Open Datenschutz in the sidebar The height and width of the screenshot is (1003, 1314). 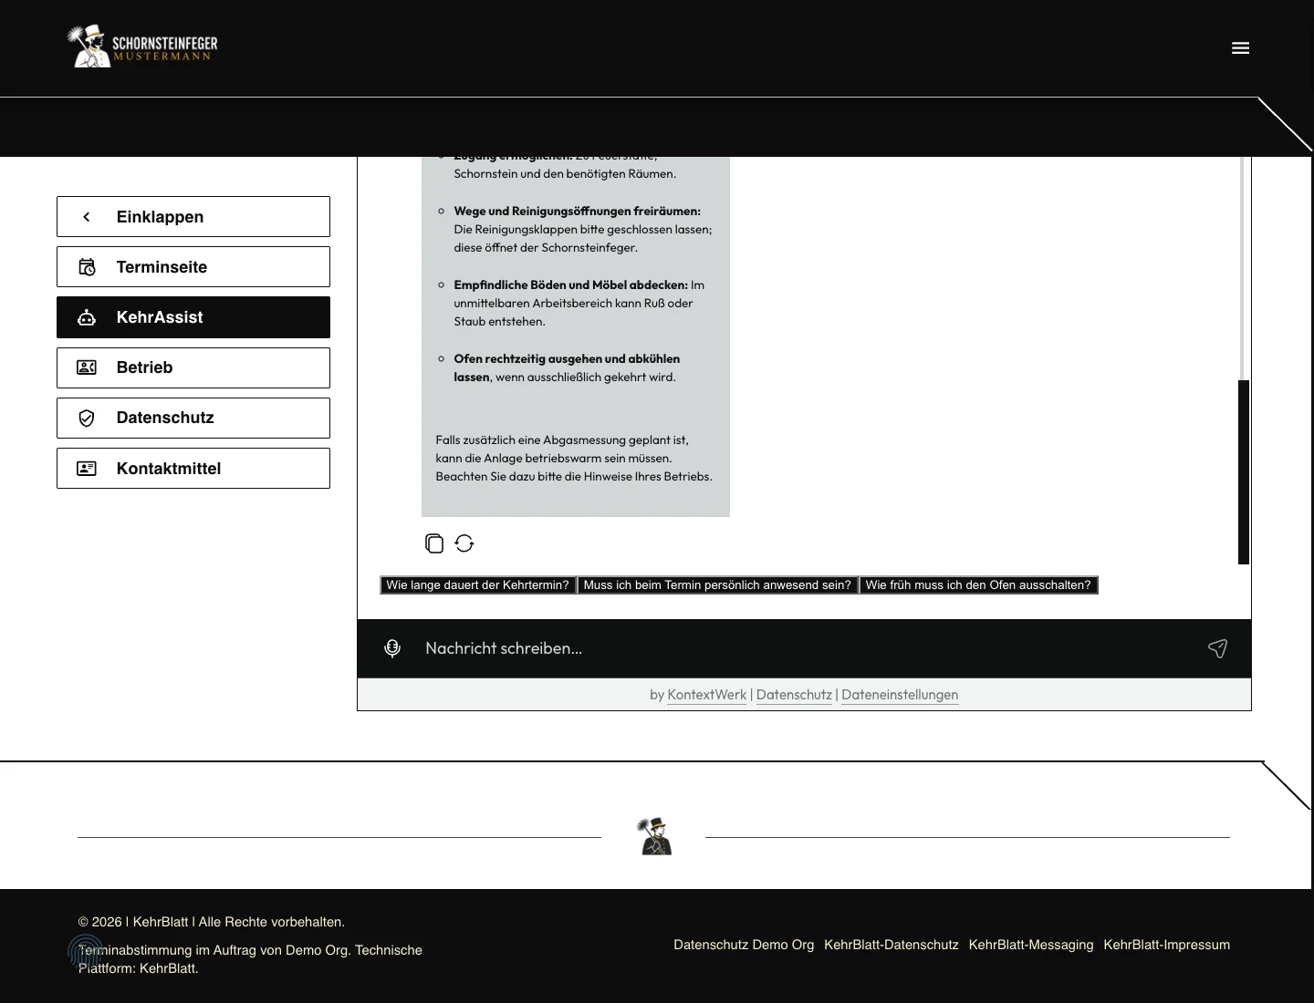pos(193,418)
